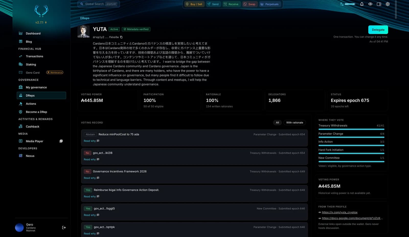409x237 pixels.
Task: Click the Delegate button
Action: [x=378, y=30]
